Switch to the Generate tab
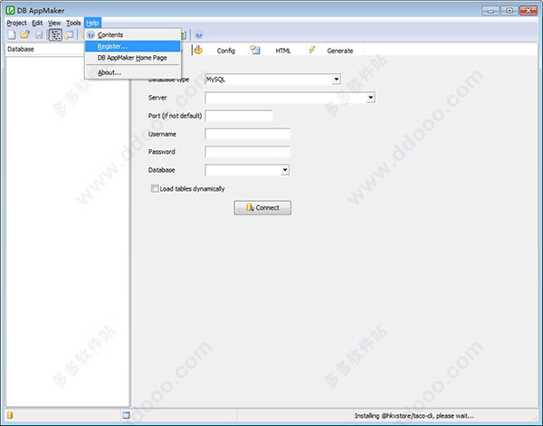 (x=340, y=51)
